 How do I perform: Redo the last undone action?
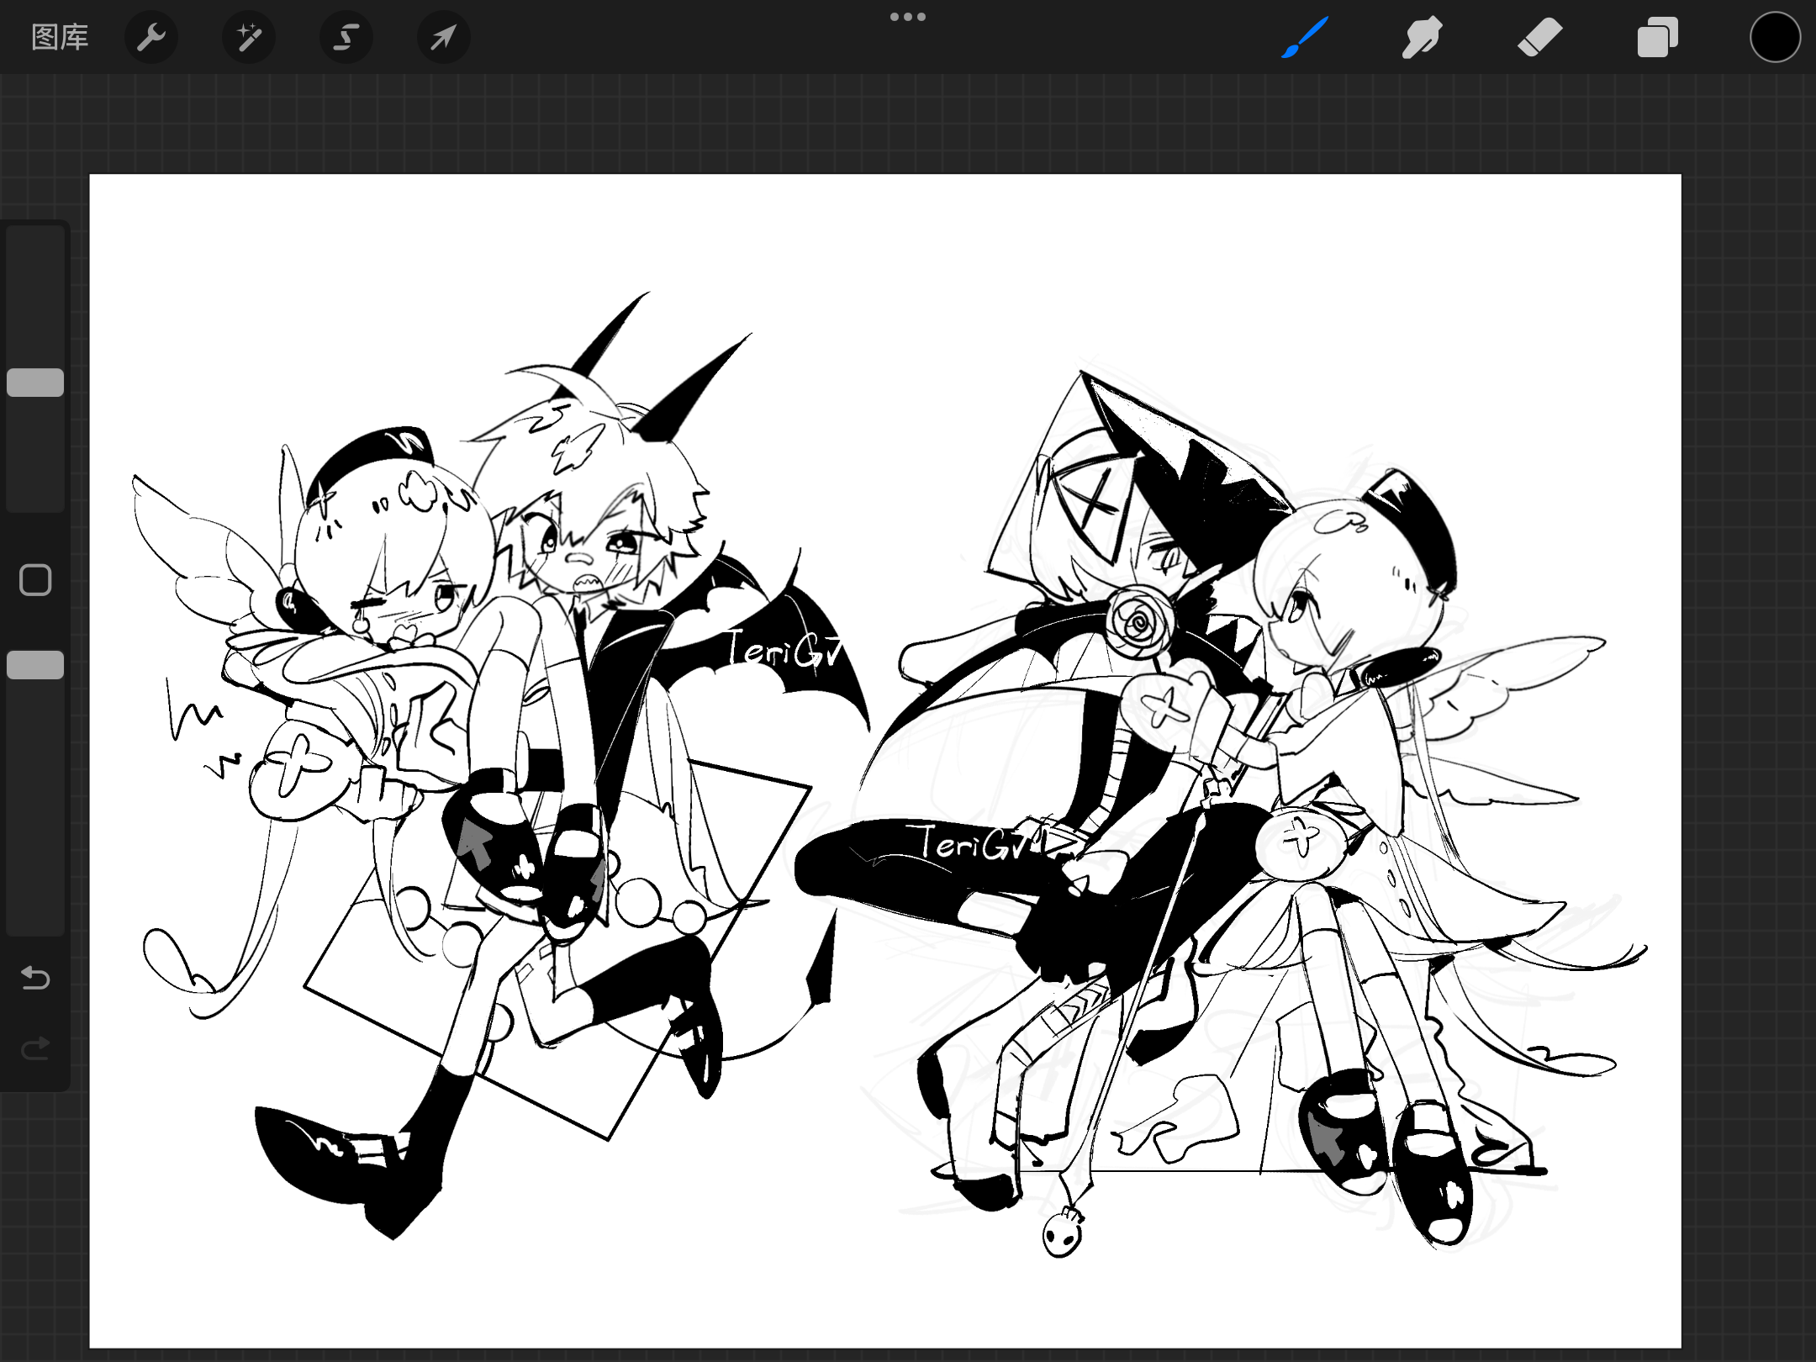pos(35,1048)
